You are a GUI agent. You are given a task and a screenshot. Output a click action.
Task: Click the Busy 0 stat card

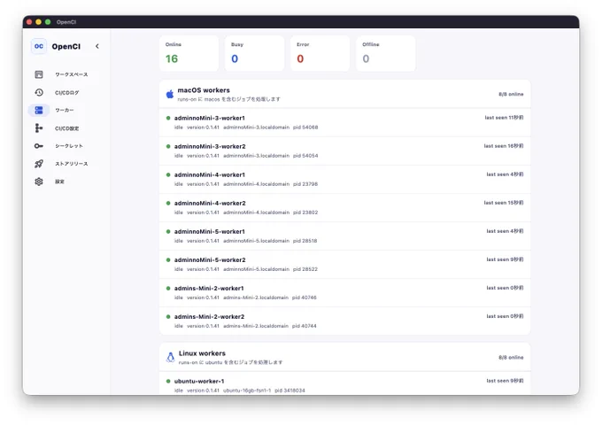255,53
